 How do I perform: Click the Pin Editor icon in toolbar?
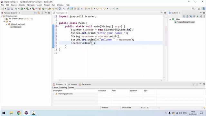click(x=117, y=9)
